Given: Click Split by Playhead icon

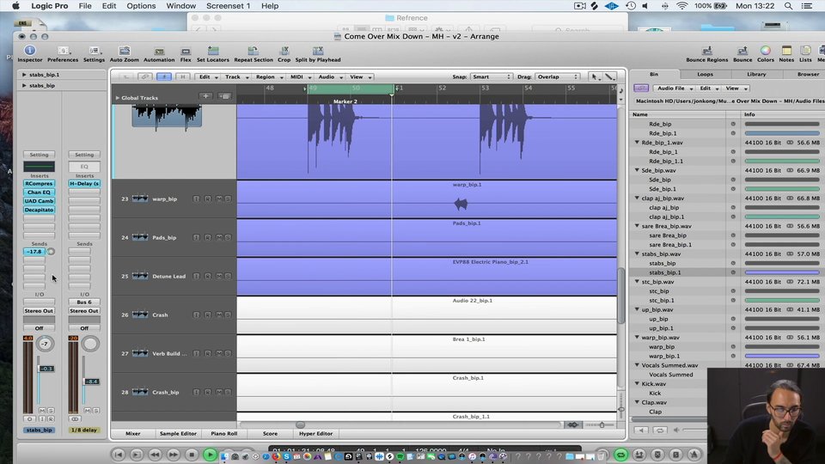Looking at the screenshot, I should (x=318, y=51).
